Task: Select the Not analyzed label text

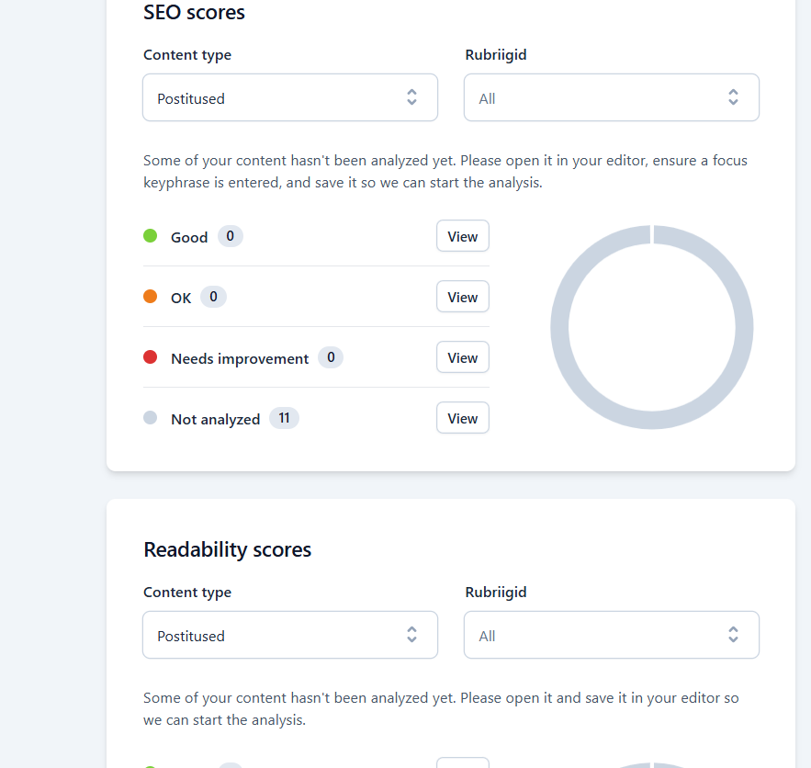Action: (215, 419)
